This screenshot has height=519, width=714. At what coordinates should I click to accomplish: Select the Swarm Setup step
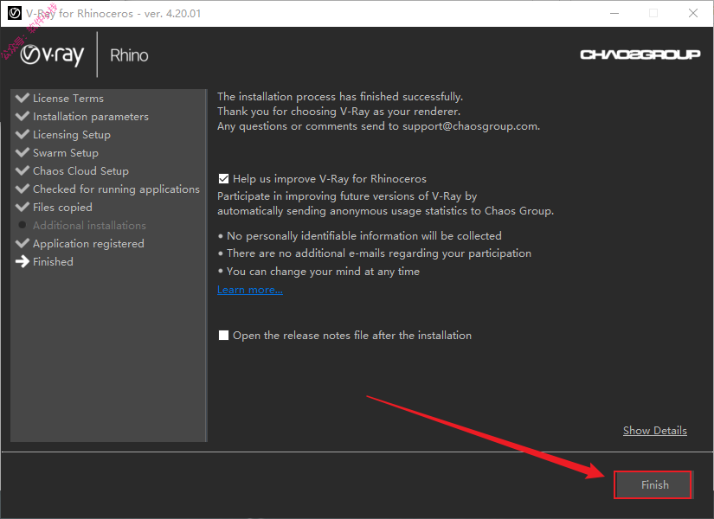tap(66, 153)
